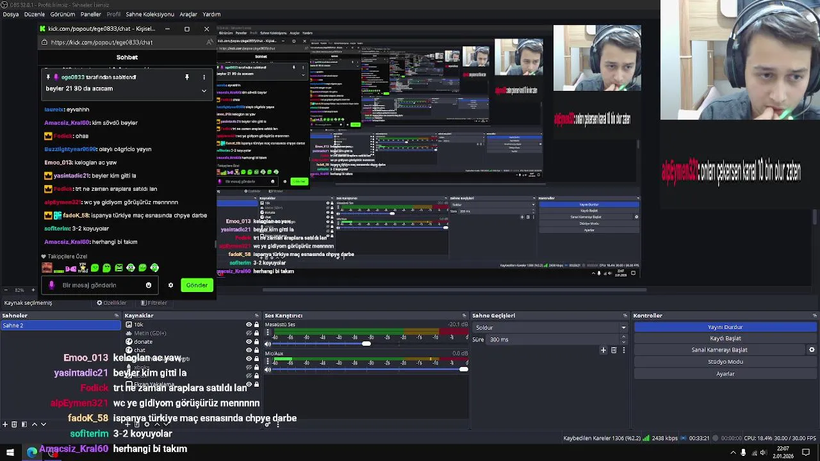
Task: Click Kaydı Başlat to start recording
Action: (x=725, y=338)
